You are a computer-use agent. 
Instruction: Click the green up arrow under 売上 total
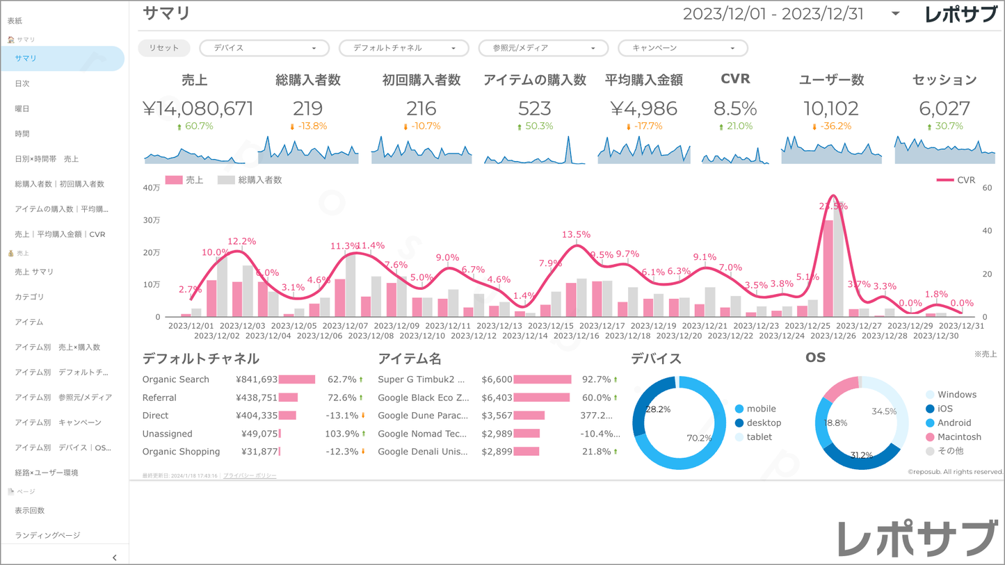click(x=179, y=127)
